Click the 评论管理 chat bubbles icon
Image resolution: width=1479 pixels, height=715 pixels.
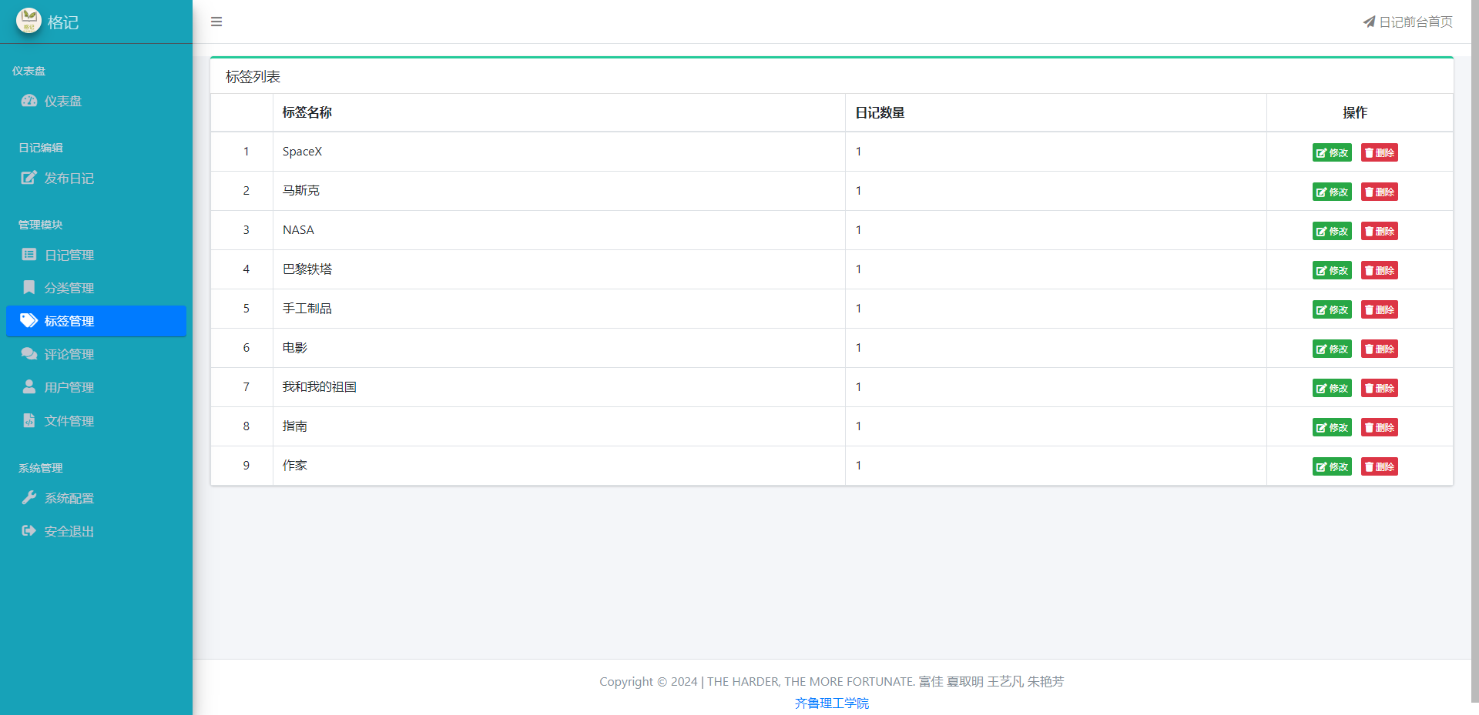click(x=29, y=354)
